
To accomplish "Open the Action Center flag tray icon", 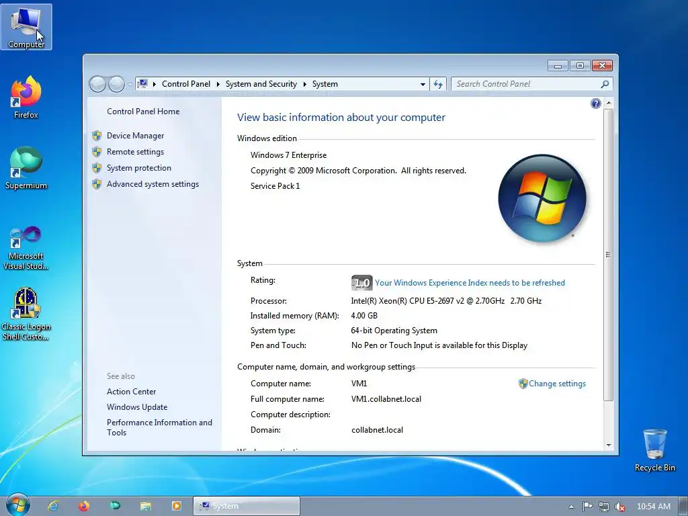I will pyautogui.click(x=587, y=507).
